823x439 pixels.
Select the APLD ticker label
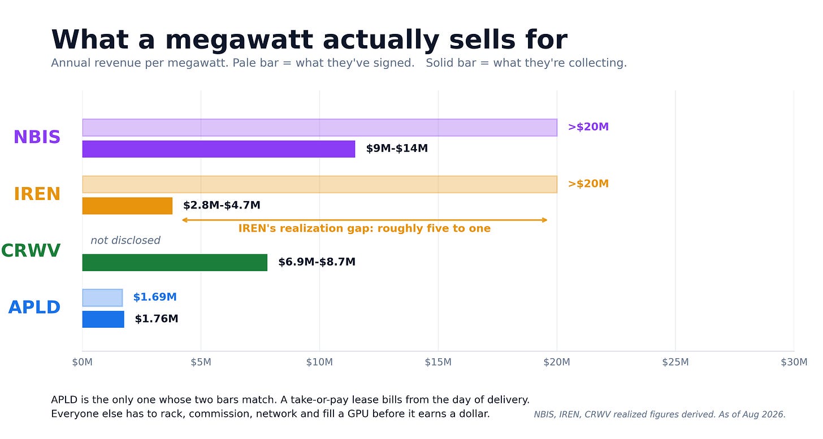(34, 308)
